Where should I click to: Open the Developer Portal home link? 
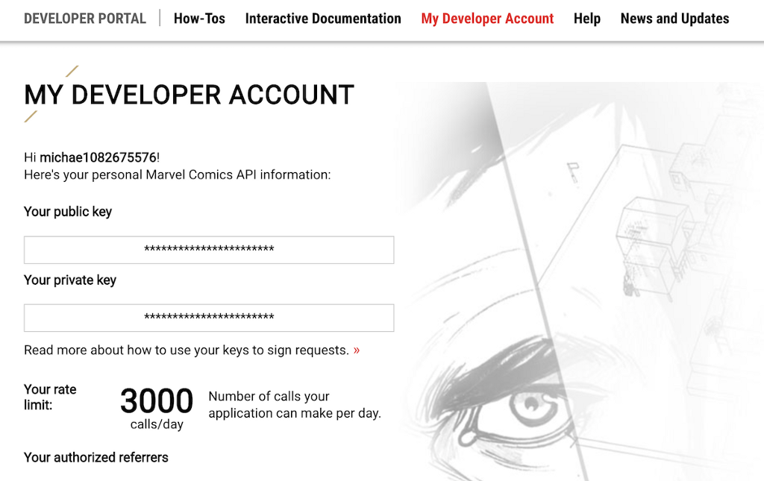pyautogui.click(x=85, y=19)
